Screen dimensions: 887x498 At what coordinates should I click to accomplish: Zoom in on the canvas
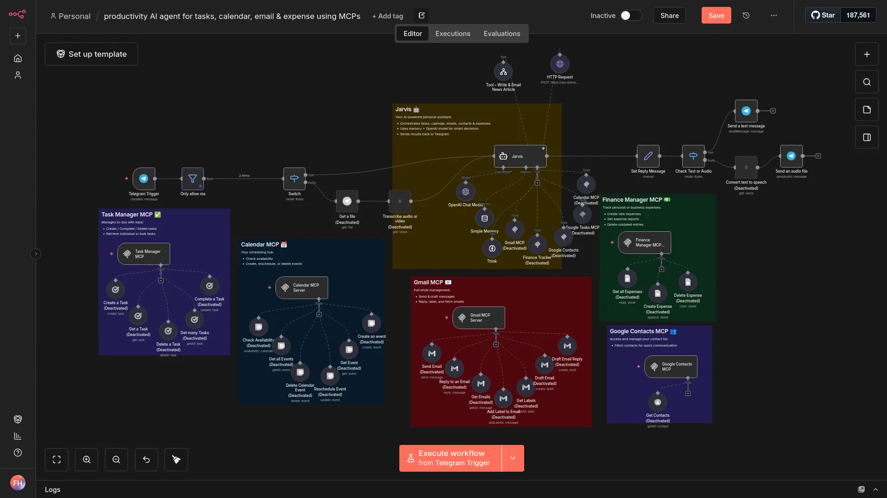coord(86,460)
